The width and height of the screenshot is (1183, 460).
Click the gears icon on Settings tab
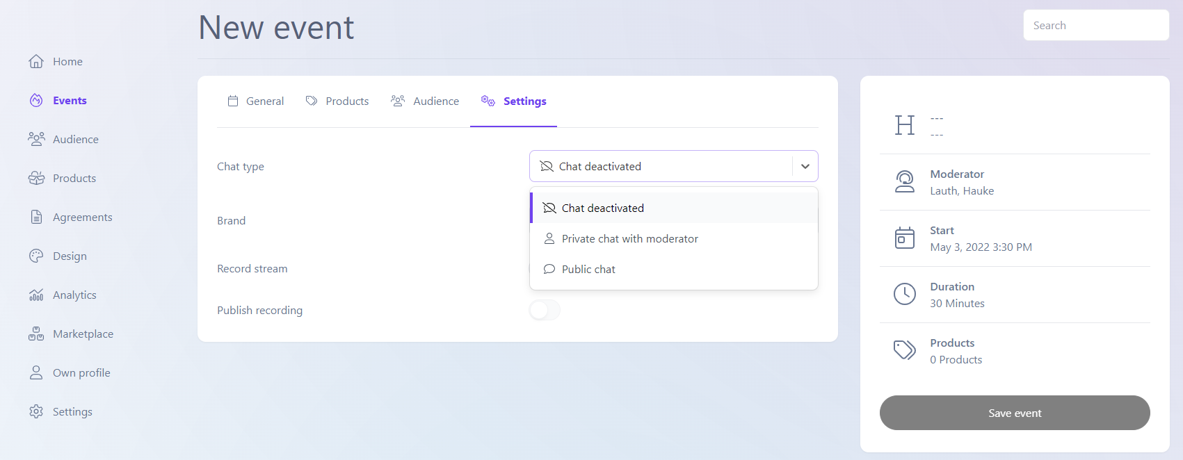pos(488,101)
